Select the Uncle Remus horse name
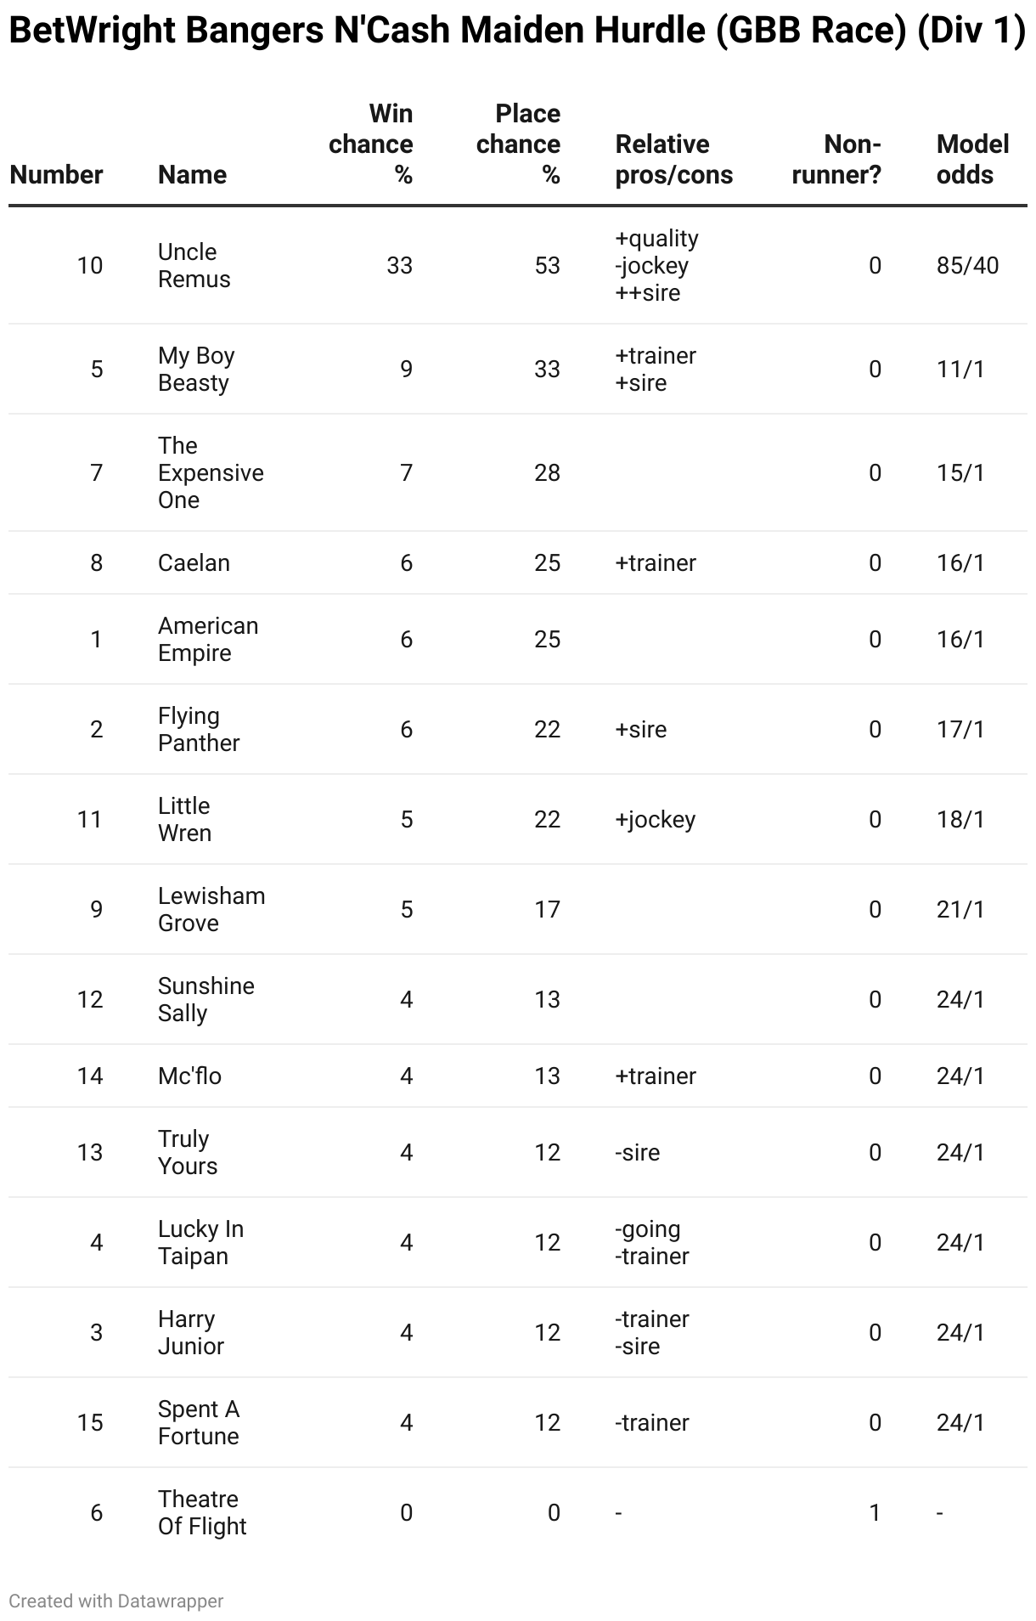 click(x=194, y=266)
